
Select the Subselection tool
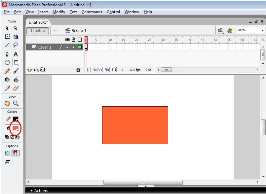pos(16,28)
